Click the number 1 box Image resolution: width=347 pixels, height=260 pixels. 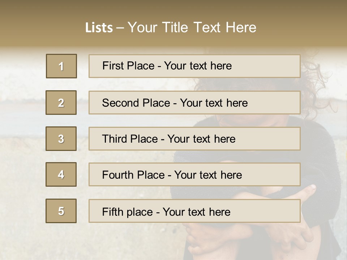(61, 66)
